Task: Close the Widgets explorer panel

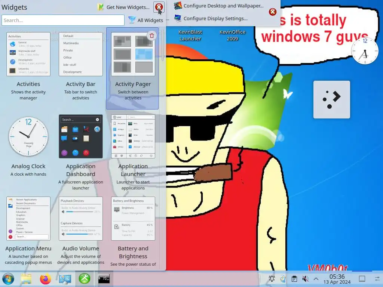Action: point(159,7)
